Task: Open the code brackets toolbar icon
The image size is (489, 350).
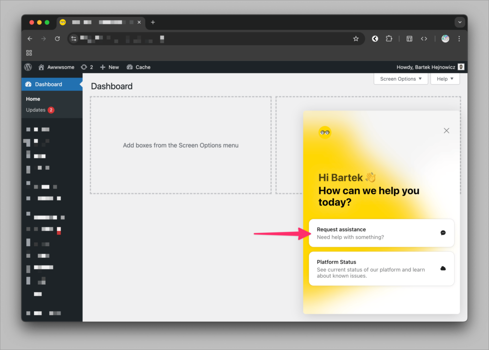Action: 424,39
